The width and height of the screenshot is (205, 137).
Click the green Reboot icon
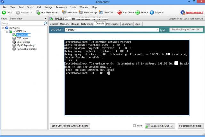(137, 12)
